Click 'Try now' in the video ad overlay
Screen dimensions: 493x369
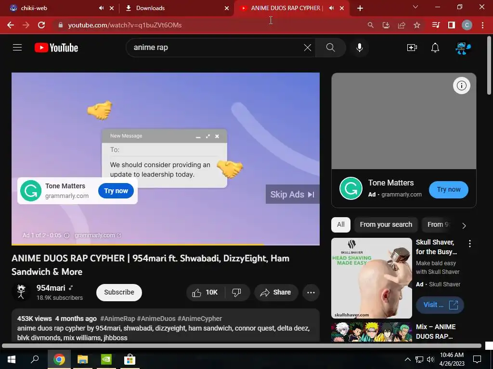pyautogui.click(x=116, y=191)
